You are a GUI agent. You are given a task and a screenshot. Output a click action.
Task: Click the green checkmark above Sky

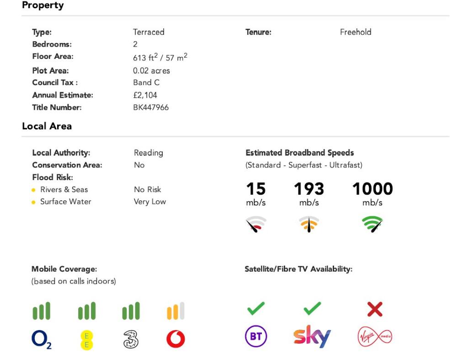tap(312, 310)
